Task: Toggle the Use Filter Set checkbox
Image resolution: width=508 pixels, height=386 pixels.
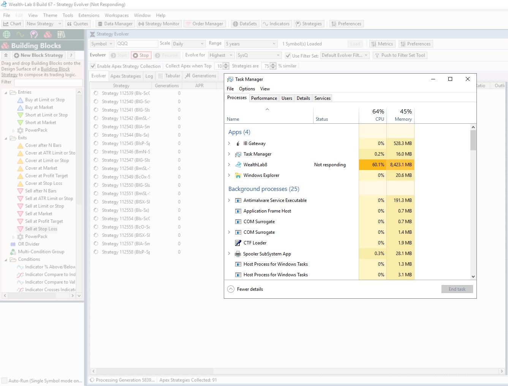Action: pos(288,56)
